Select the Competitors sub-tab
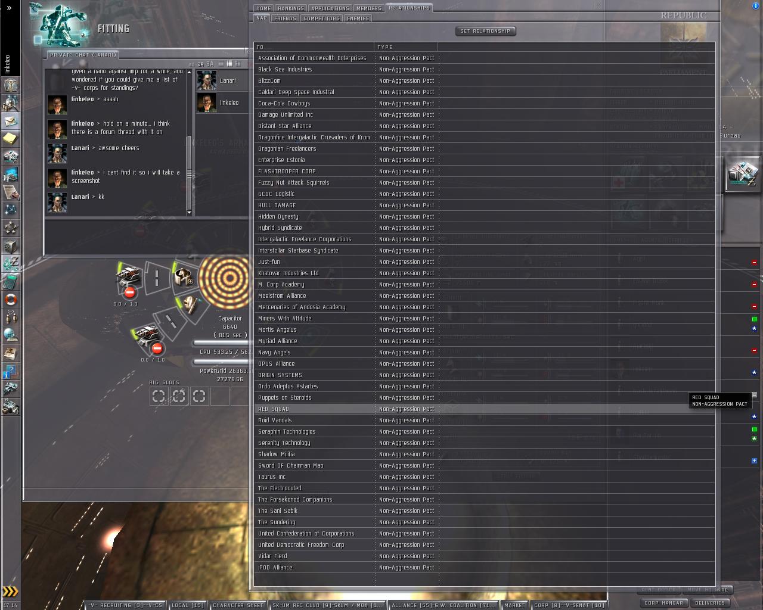Screen dimensions: 763x610 coord(321,18)
